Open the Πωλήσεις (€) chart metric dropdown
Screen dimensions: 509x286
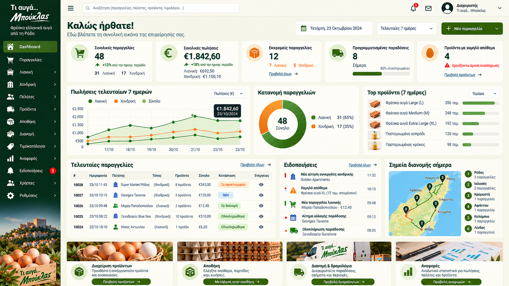pyautogui.click(x=228, y=94)
